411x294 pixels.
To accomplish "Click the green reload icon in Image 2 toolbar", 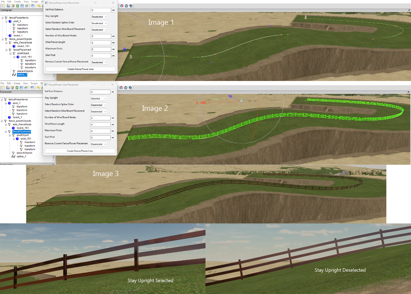I will click(x=17, y=88).
